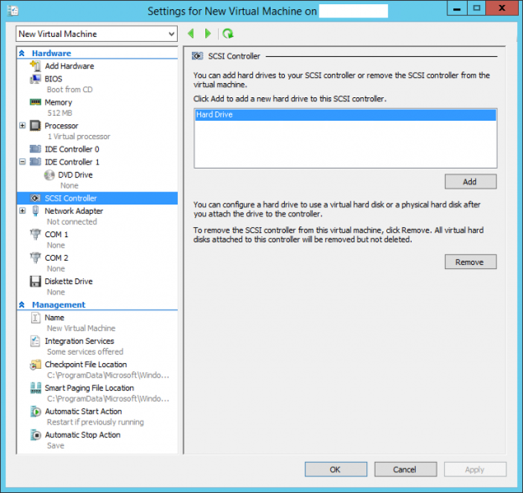Click the Smart Paging File Location label
This screenshot has height=493, width=523.
(89, 388)
